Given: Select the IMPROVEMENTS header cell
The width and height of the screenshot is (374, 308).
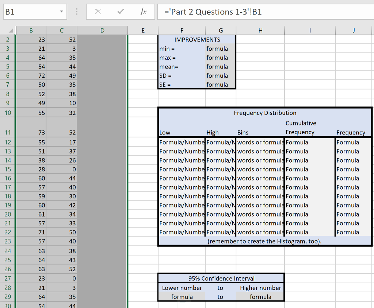Looking at the screenshot, I should click(196, 39).
